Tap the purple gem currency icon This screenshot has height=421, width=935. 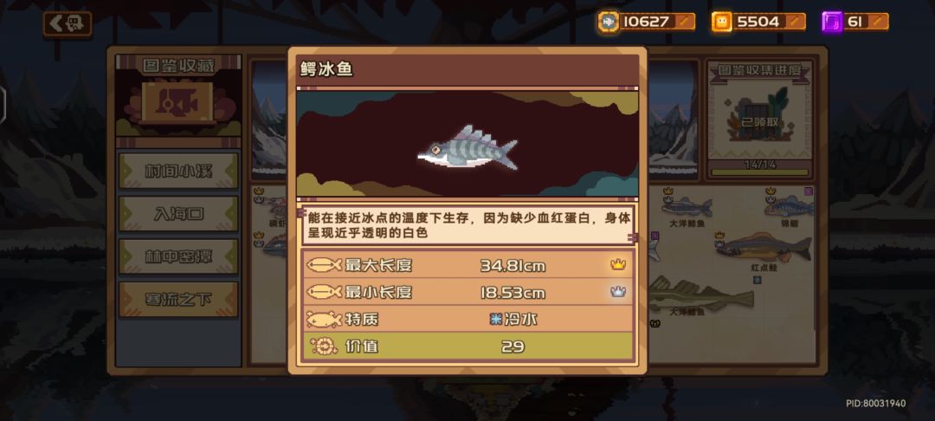832,22
